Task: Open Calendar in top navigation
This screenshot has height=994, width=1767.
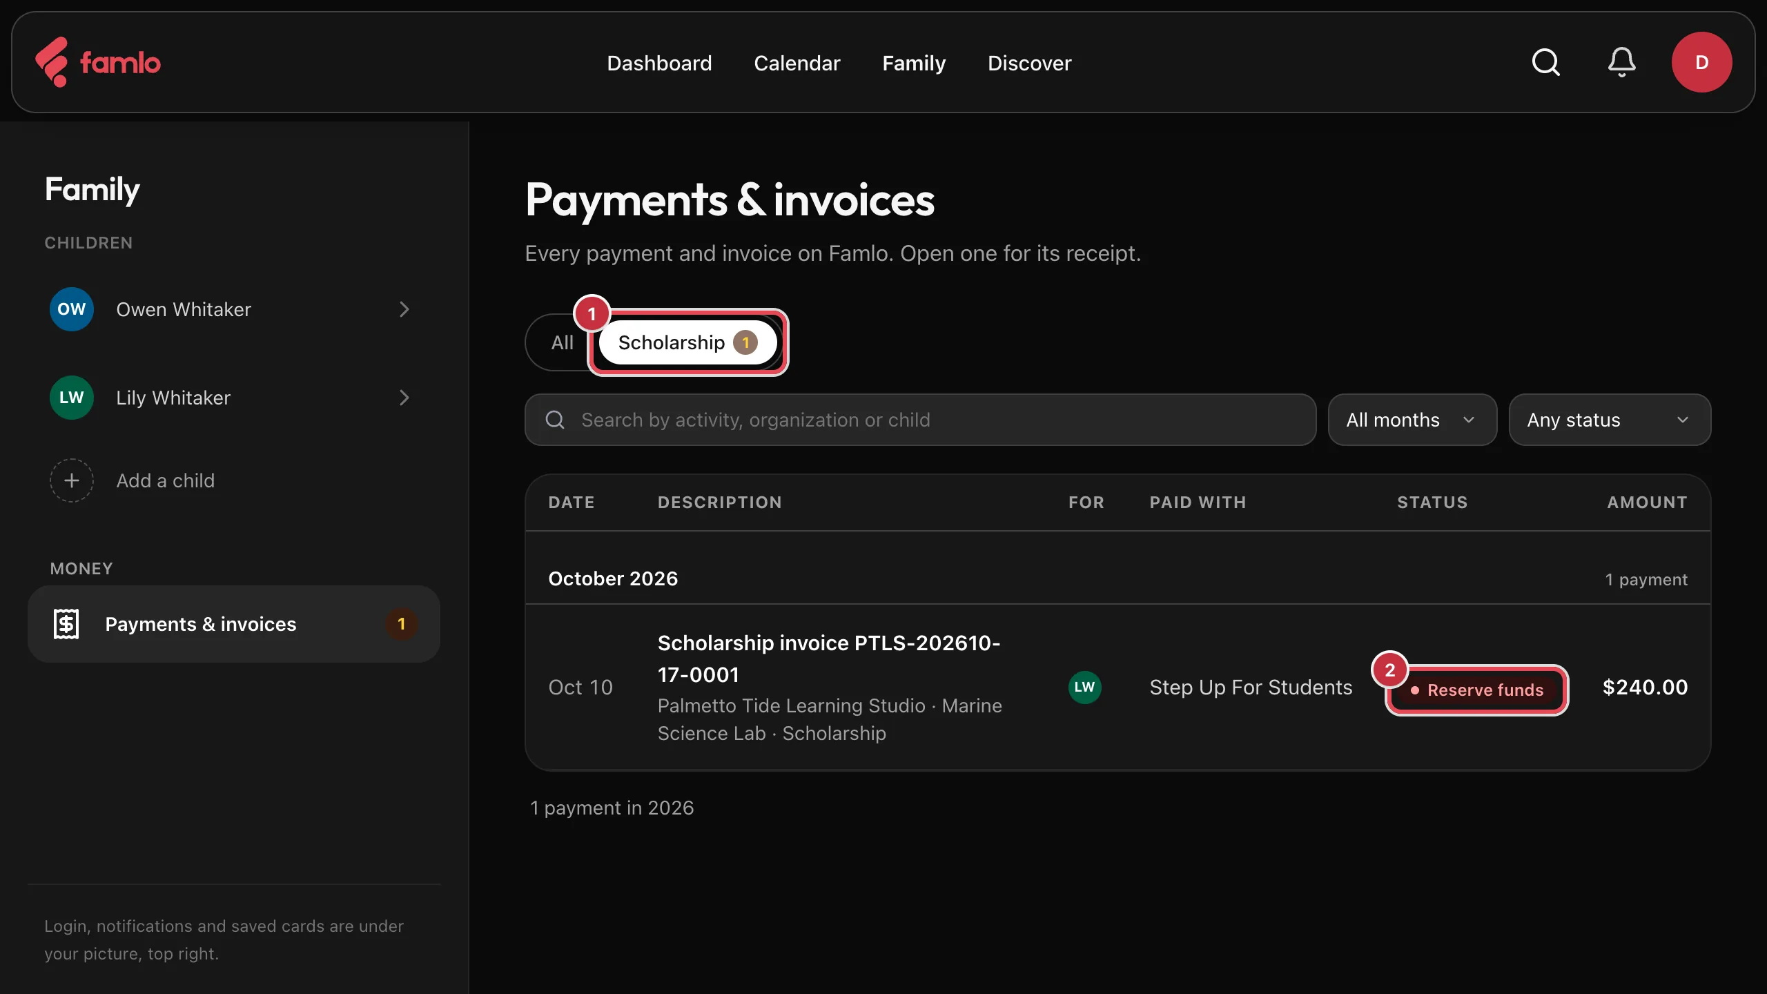Action: point(797,63)
